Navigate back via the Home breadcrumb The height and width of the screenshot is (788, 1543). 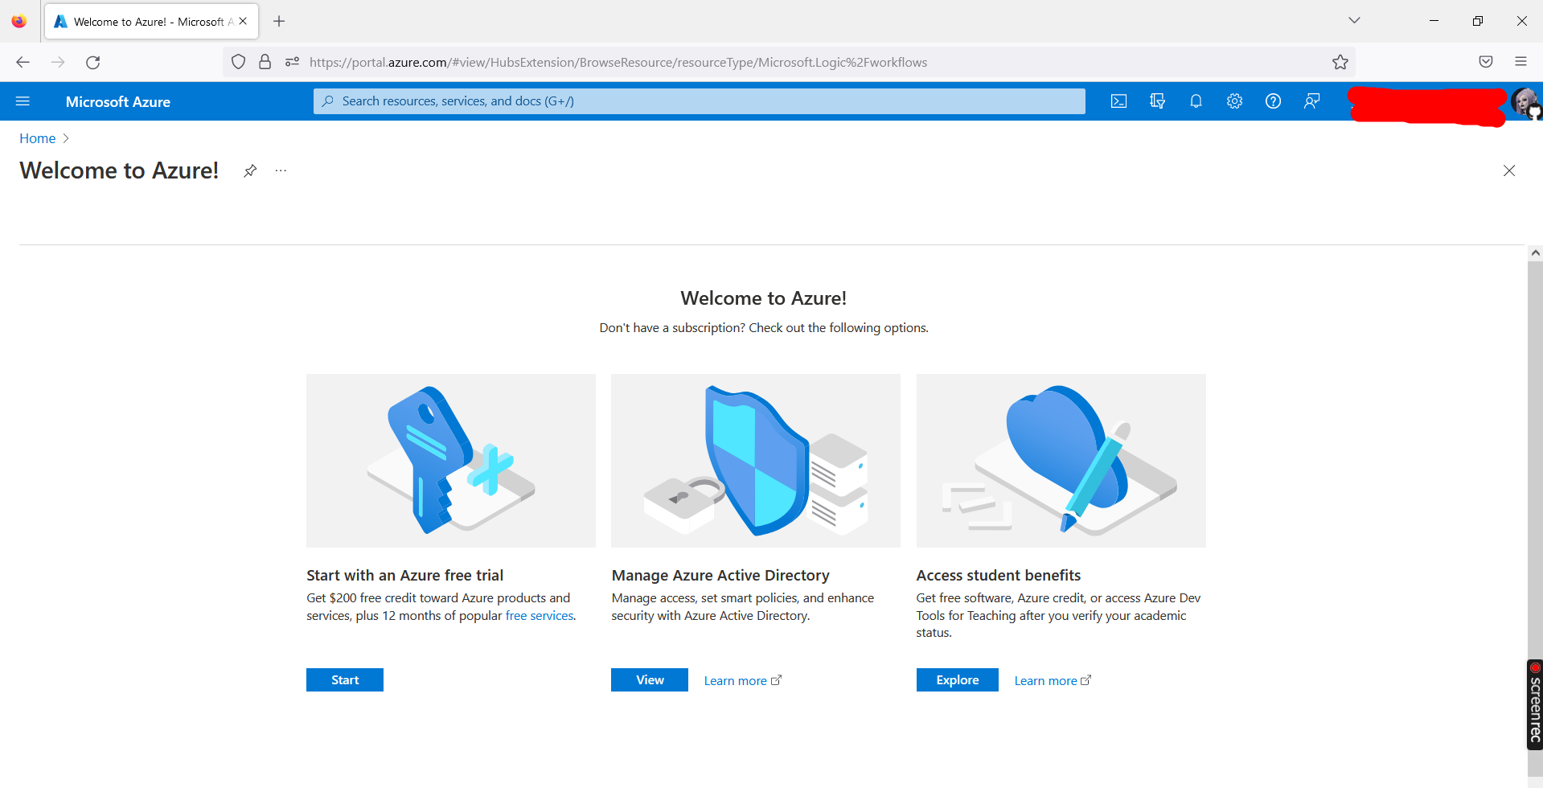point(37,138)
